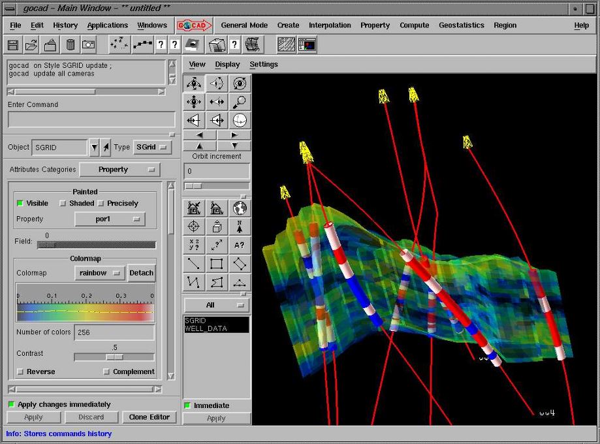
Task: Open the camera Settings menu
Action: click(x=264, y=64)
